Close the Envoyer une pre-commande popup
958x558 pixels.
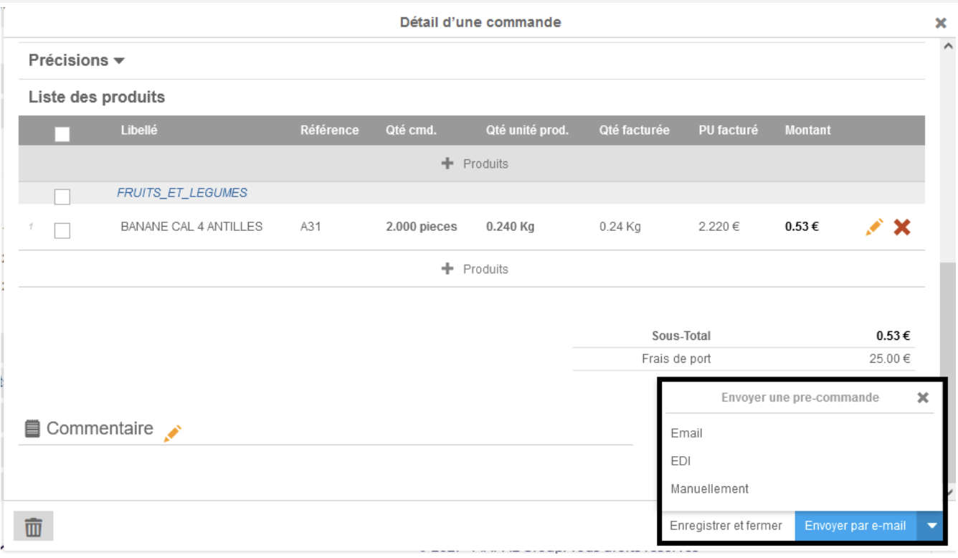[923, 397]
